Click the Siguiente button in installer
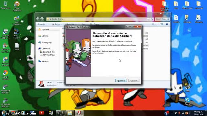Image resolution: width=207 pixels, height=116 pixels. click(121, 81)
